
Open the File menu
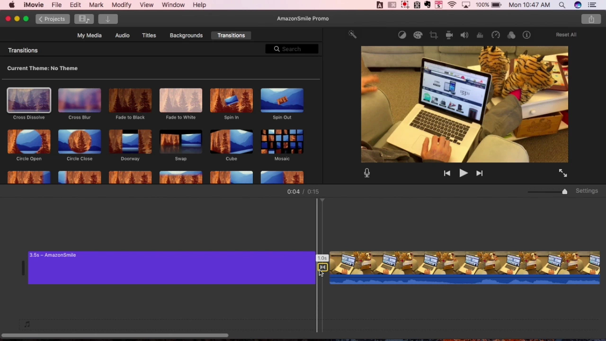(56, 5)
